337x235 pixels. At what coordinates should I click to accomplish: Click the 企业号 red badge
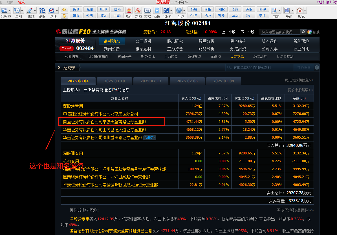click(x=66, y=48)
